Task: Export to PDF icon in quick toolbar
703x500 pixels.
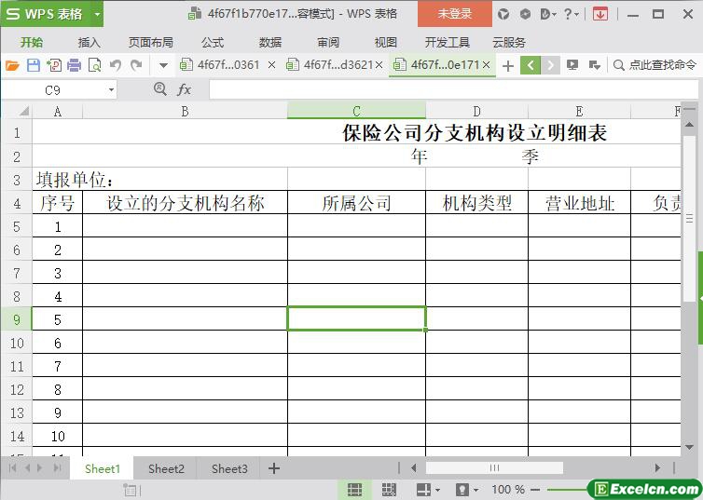Action: click(54, 65)
